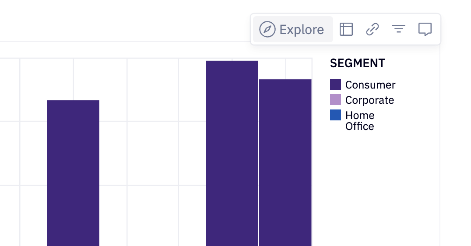Click the compass icon in Explore
The image size is (471, 246).
[x=267, y=30]
